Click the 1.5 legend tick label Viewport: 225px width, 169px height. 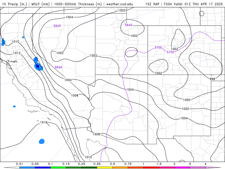point(159,164)
